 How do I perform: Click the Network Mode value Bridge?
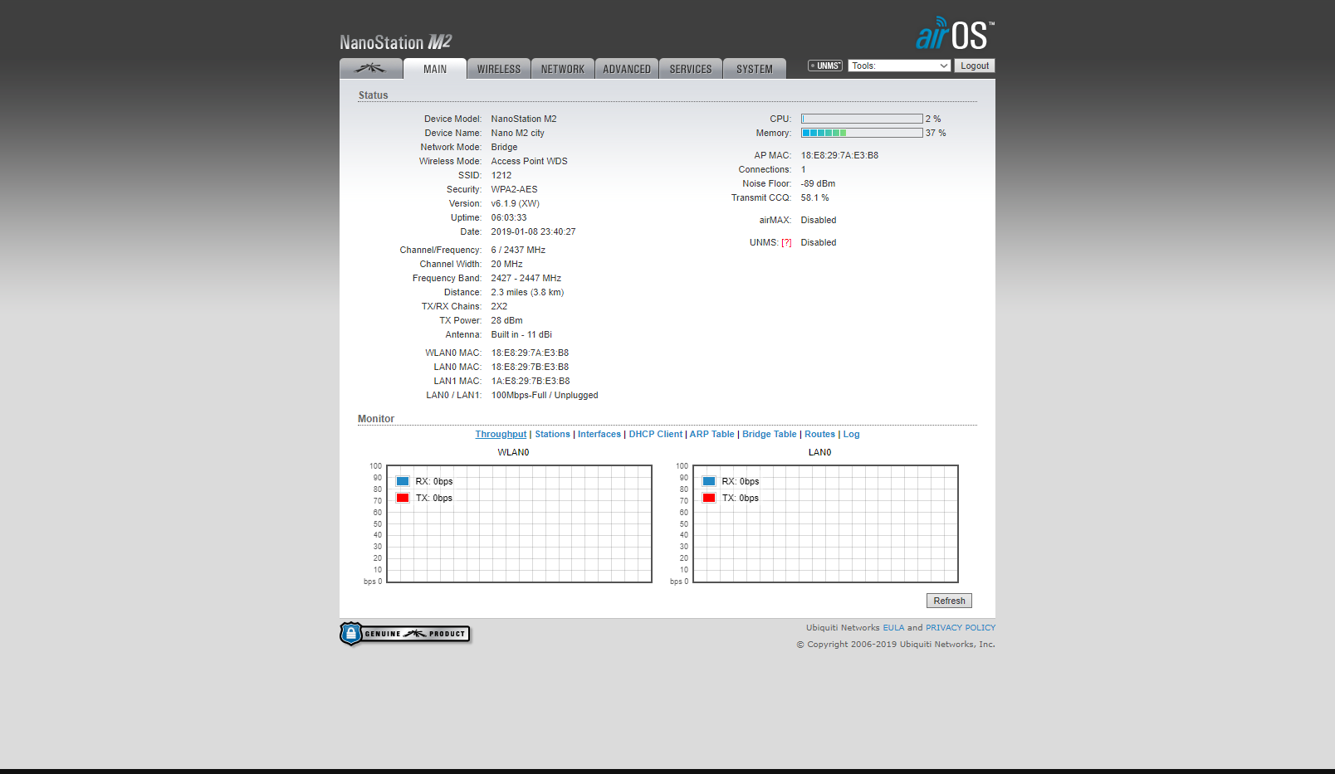(x=504, y=148)
